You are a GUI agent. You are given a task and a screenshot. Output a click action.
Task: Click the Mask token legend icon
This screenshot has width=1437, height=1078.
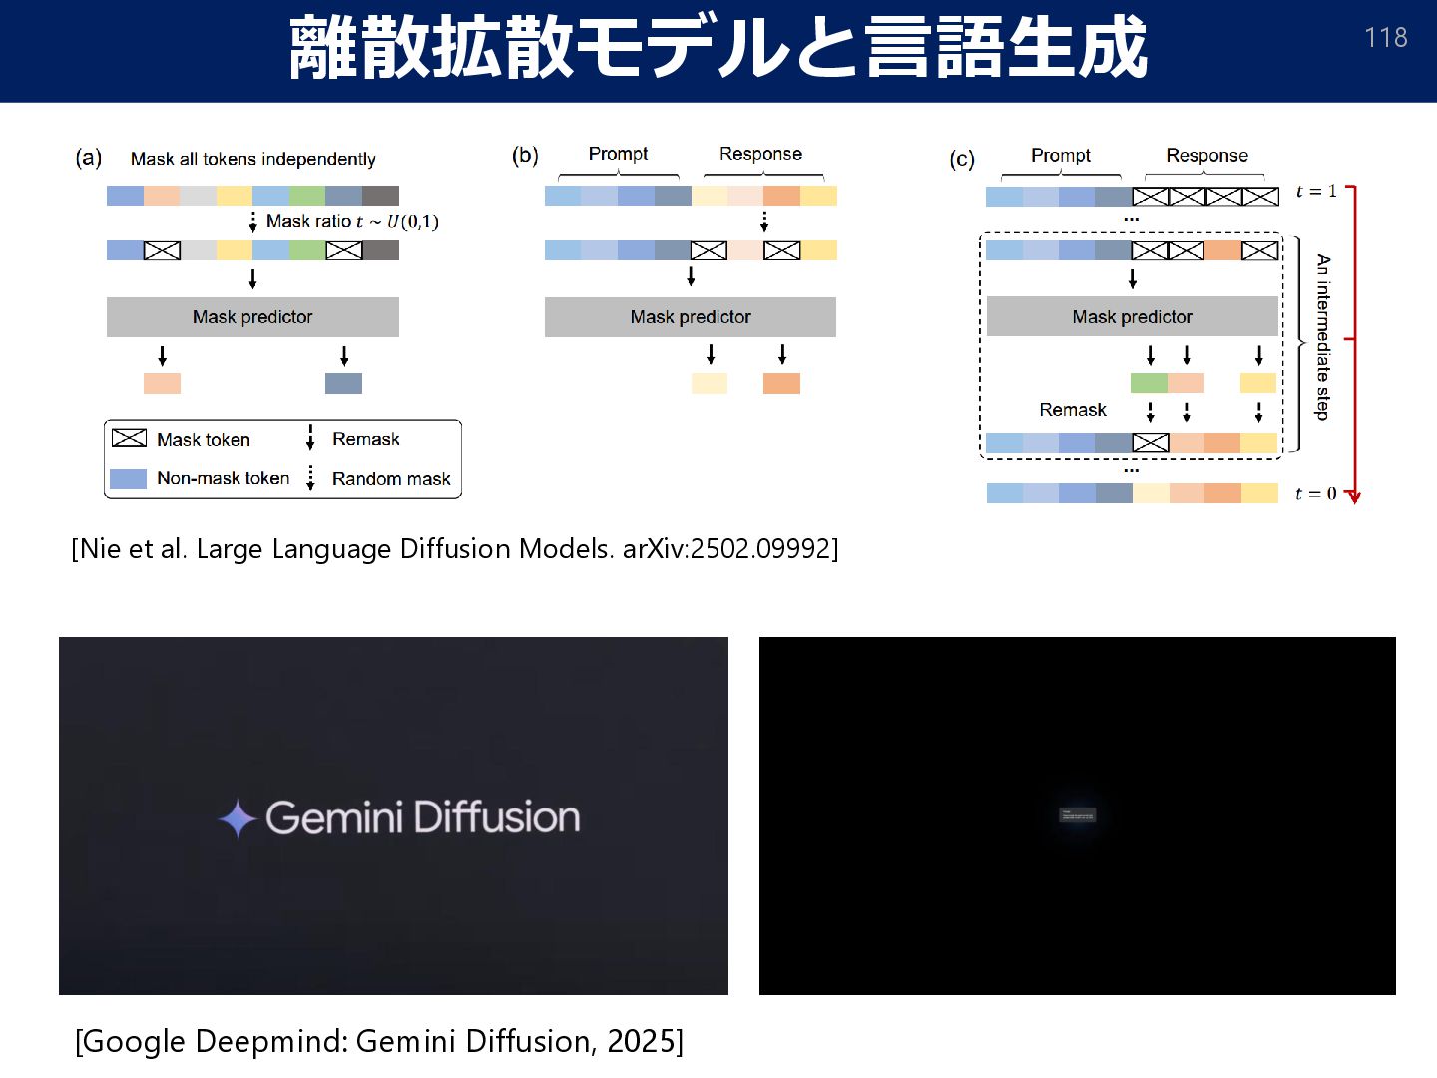pos(129,438)
